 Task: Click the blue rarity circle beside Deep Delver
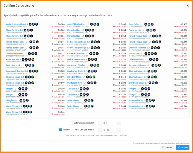click(149, 24)
